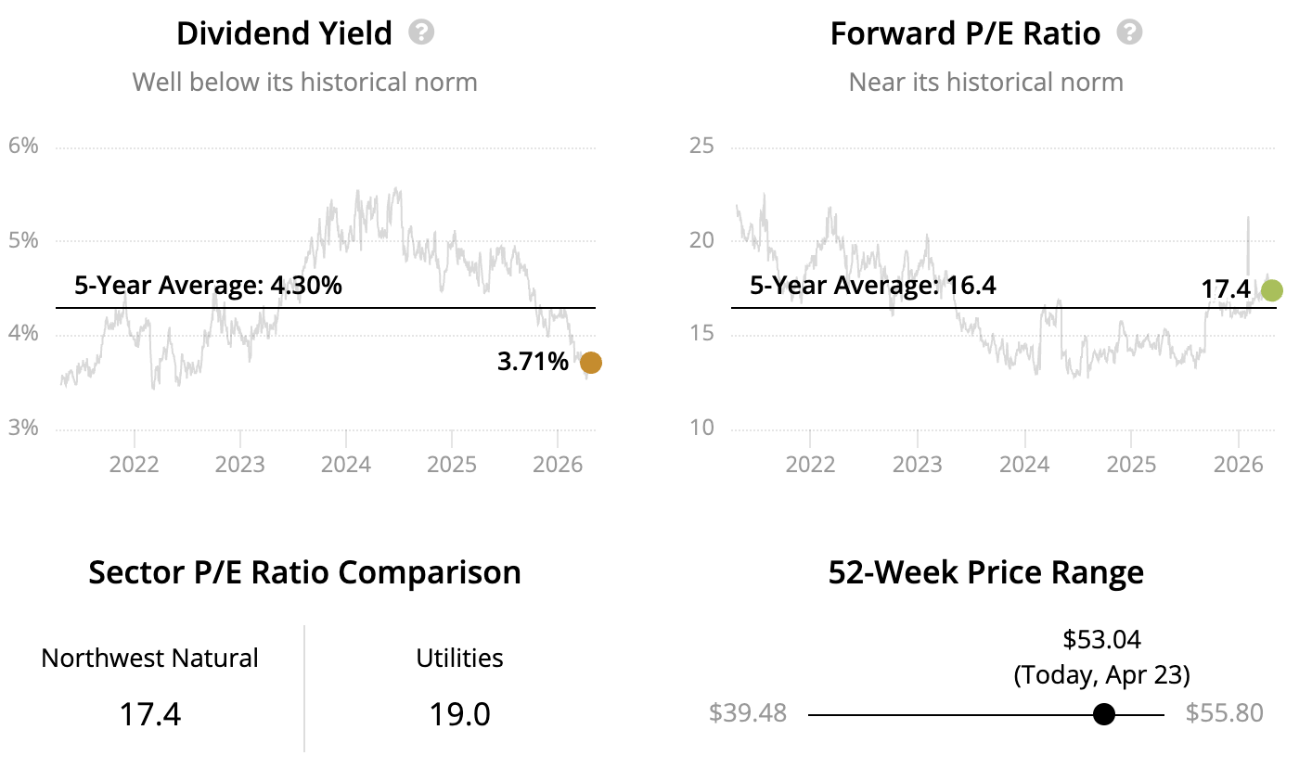This screenshot has width=1312, height=781.
Task: Click the Utilities sector P/E value 19.0
Action: coord(459,714)
